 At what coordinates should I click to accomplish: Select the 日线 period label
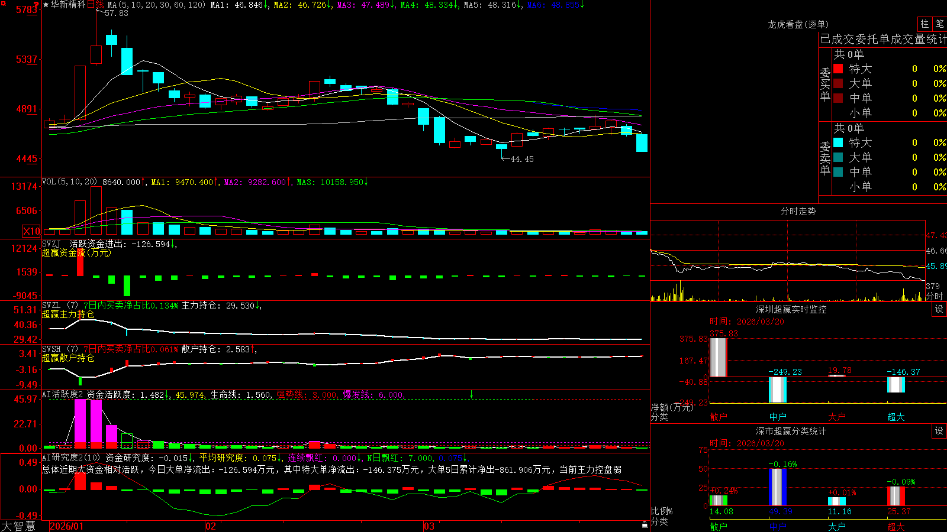tap(95, 5)
